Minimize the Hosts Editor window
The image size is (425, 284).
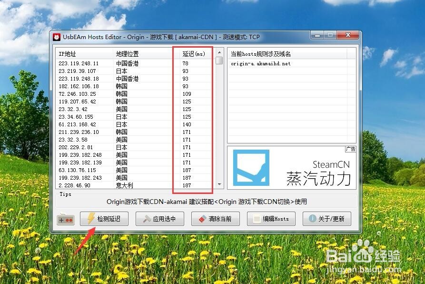click(x=317, y=35)
